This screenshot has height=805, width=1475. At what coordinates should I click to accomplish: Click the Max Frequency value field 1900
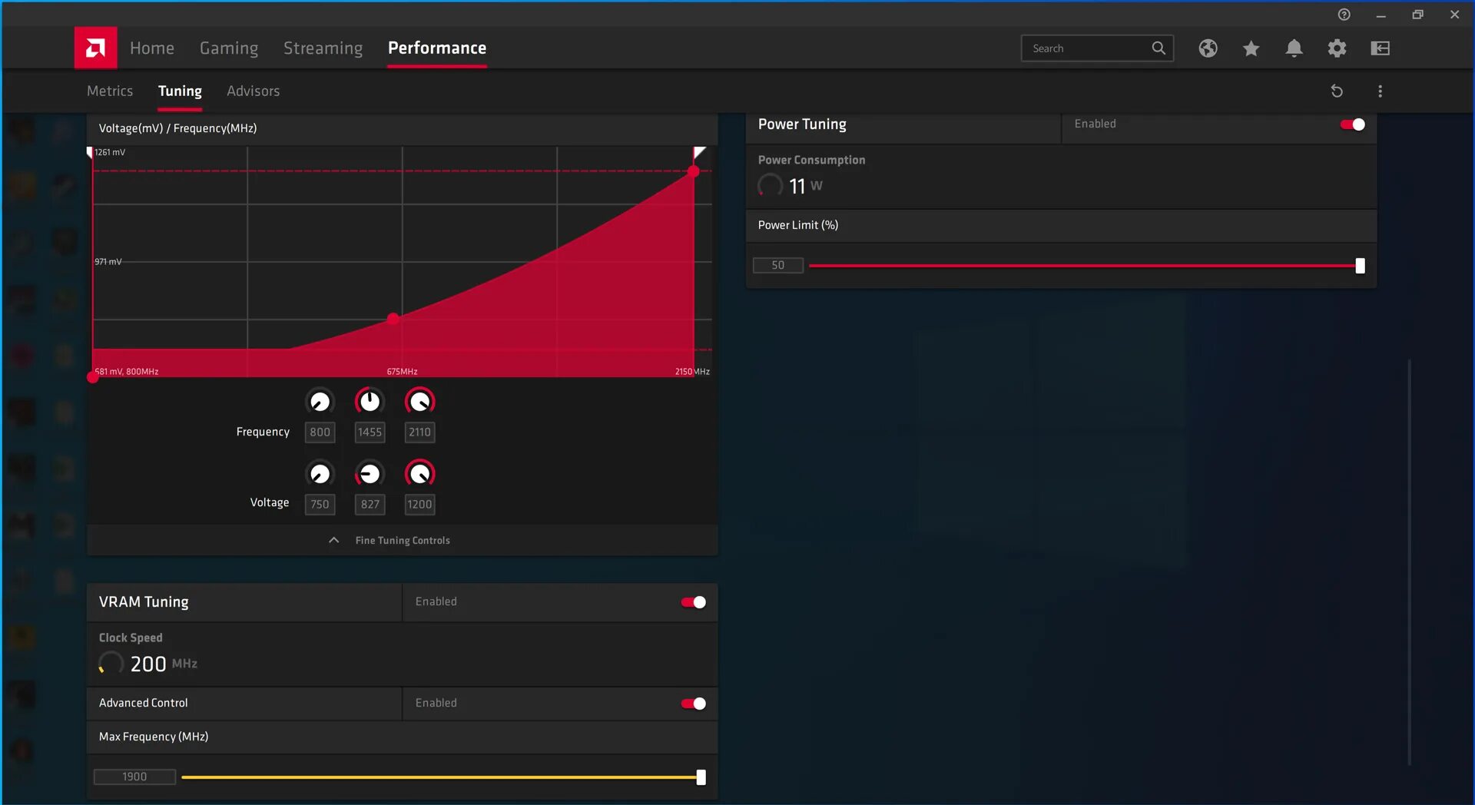point(134,777)
